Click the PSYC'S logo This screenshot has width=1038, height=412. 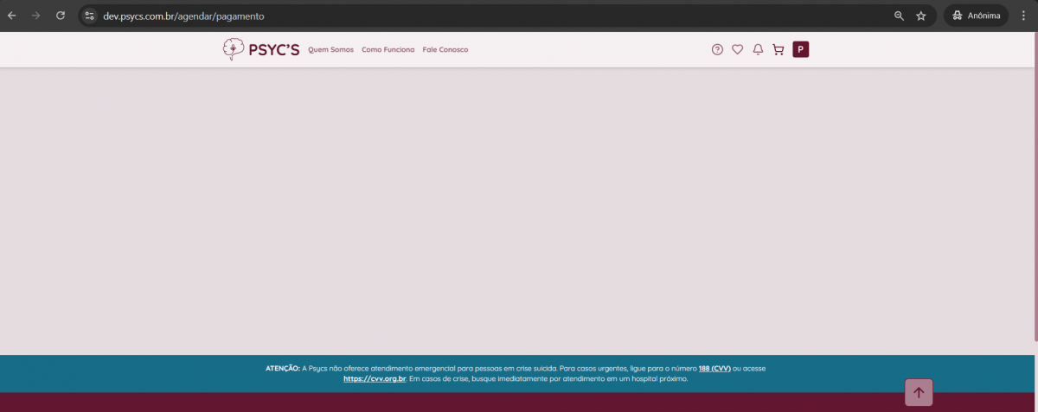[x=260, y=49]
